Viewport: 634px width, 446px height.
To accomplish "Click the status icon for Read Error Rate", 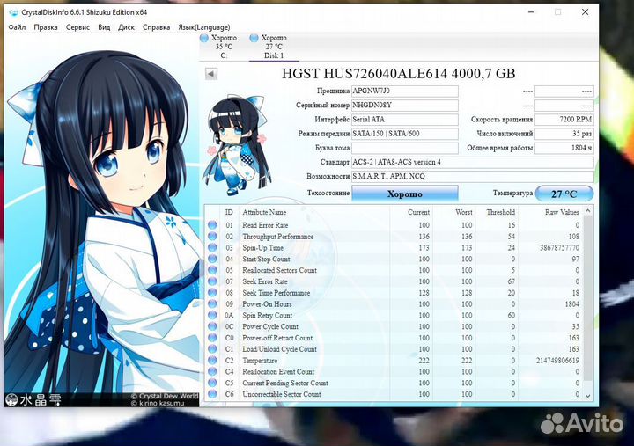I will pos(212,225).
